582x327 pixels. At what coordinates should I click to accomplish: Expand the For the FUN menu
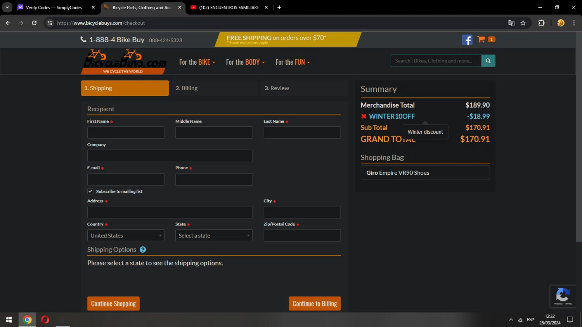[293, 62]
